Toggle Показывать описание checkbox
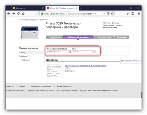Image resolution: width=147 pixels, height=115 pixels. [122, 61]
